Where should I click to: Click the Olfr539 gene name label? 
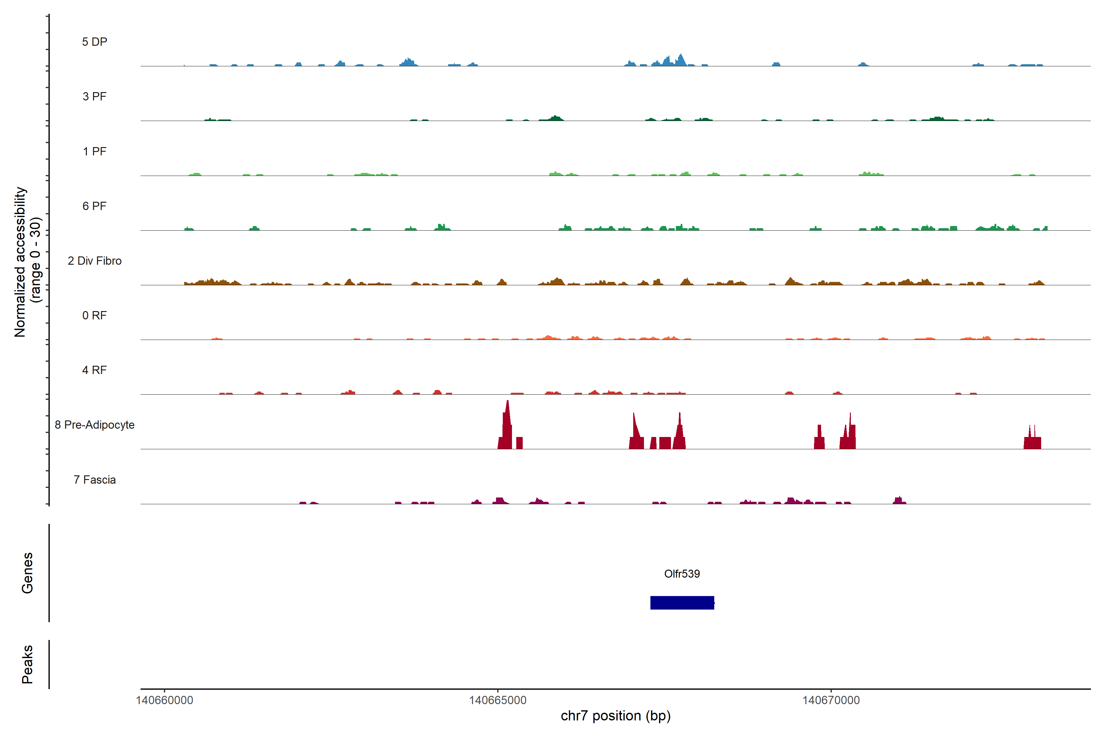pyautogui.click(x=682, y=573)
